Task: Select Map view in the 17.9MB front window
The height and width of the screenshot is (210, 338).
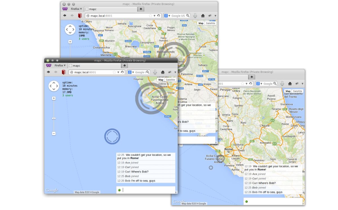Action: [161, 80]
